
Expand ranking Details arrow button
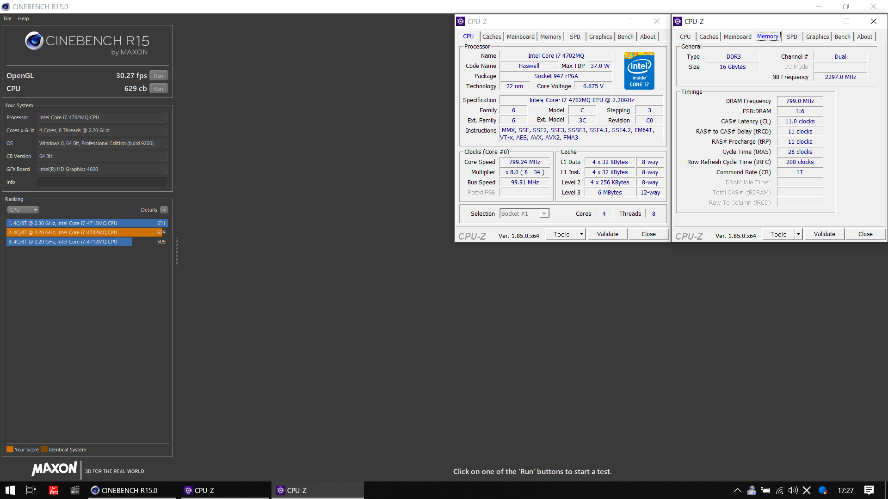point(164,210)
